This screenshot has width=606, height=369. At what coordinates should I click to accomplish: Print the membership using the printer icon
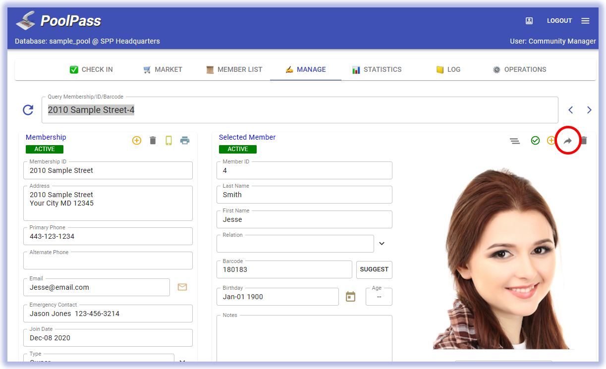coord(185,141)
